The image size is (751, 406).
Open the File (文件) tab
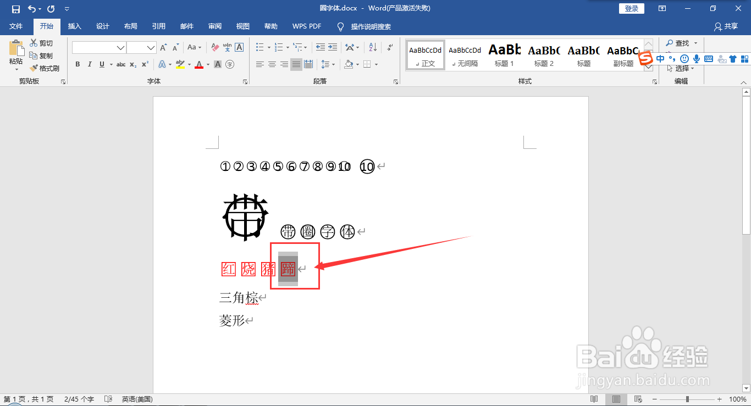click(16, 26)
